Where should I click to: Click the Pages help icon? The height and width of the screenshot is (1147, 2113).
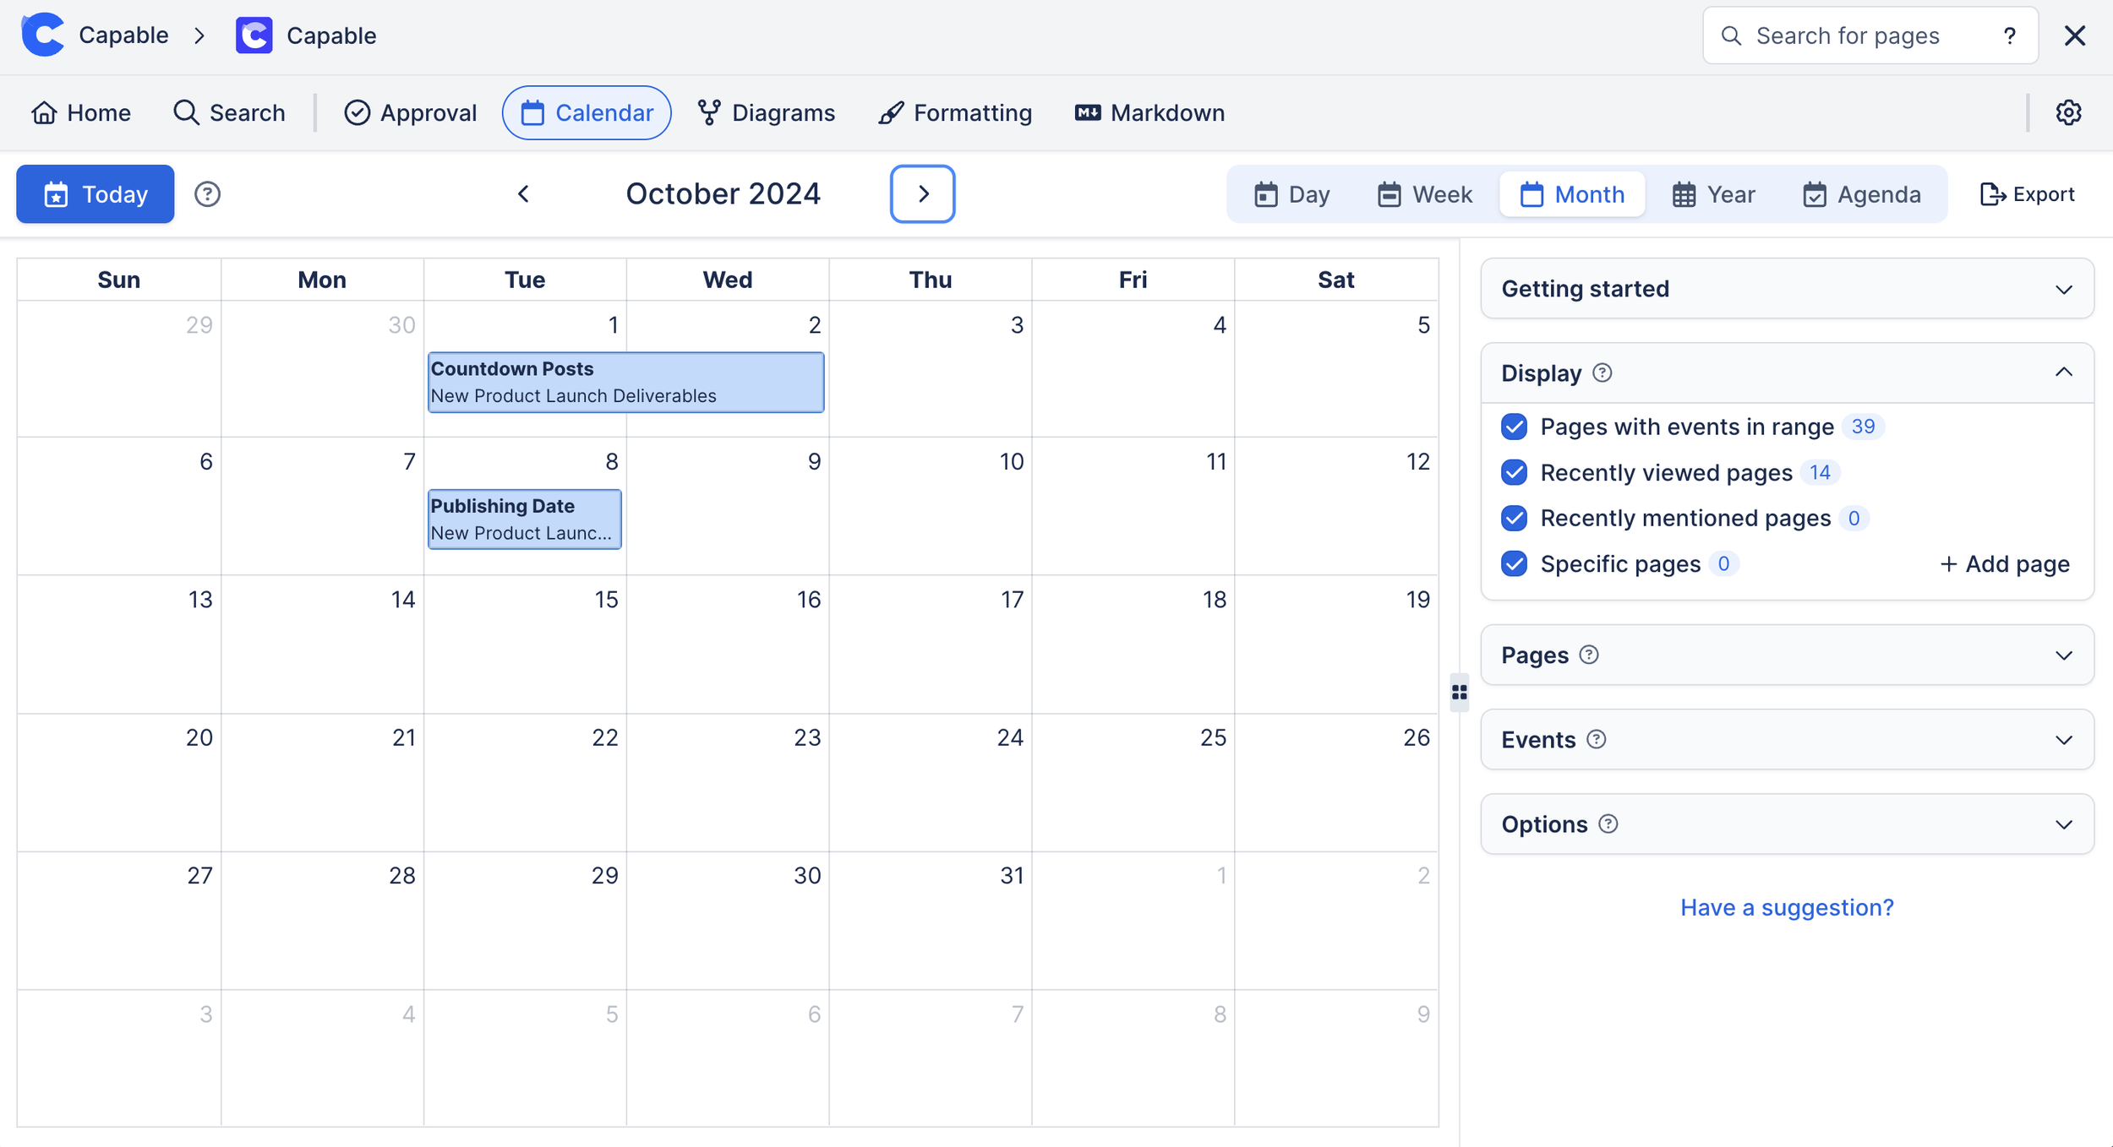click(1589, 655)
